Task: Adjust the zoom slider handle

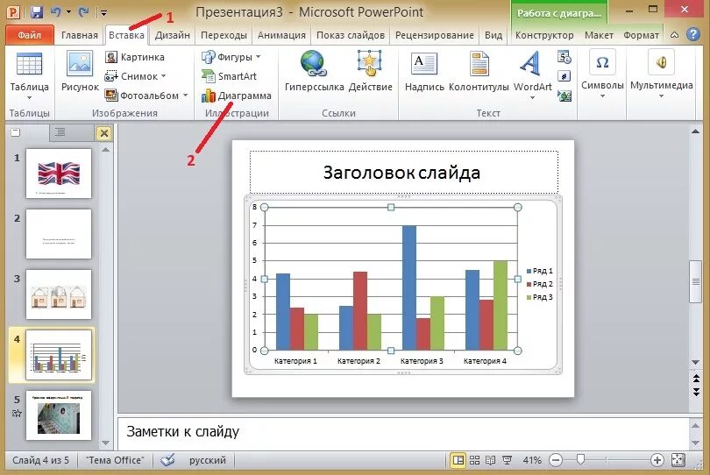Action: (x=580, y=460)
